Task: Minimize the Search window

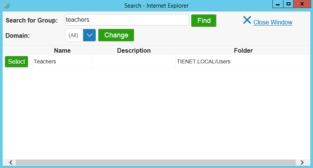Action: 277,4
